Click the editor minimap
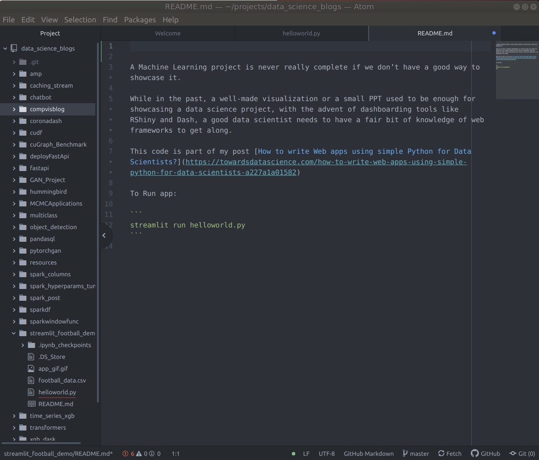The height and width of the screenshot is (460, 539). 517,70
